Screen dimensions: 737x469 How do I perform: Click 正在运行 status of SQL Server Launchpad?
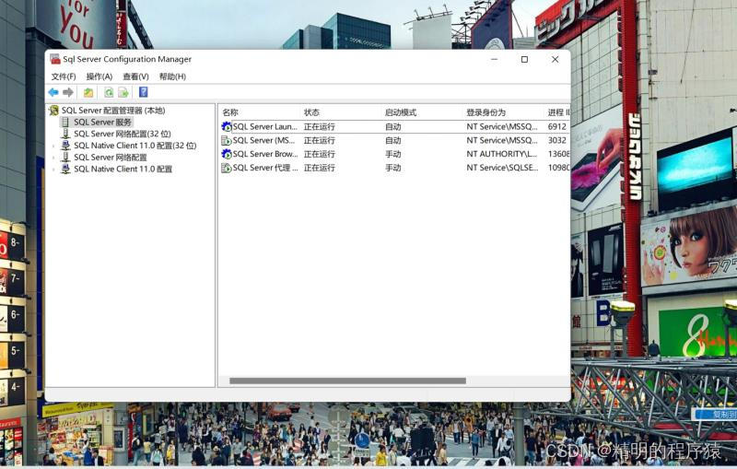point(320,127)
